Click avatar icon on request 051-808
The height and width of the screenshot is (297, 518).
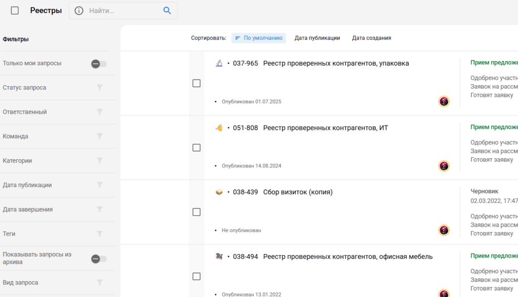point(444,166)
